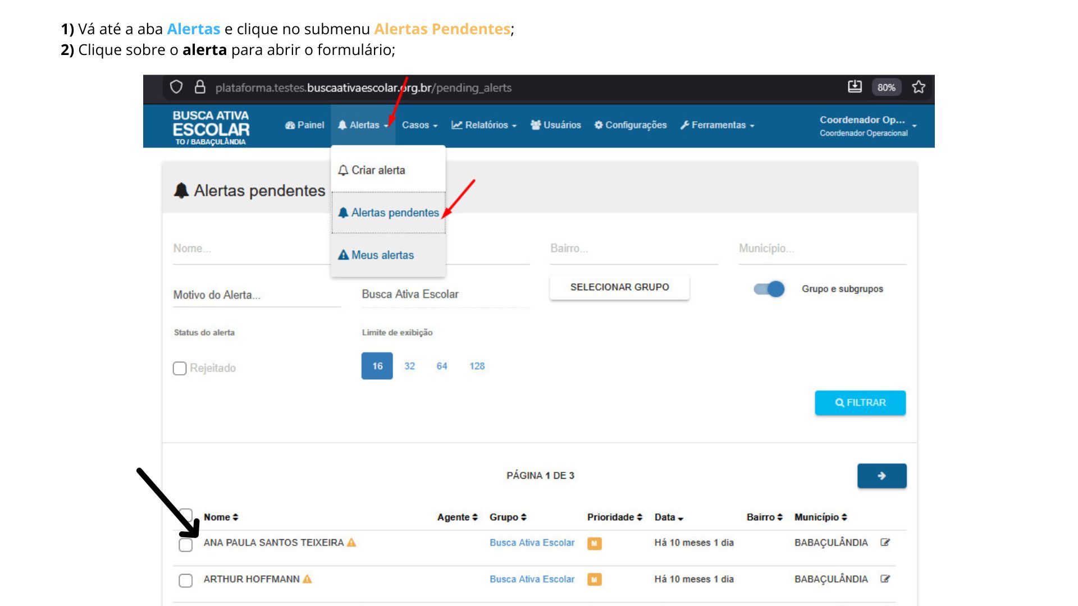Viewport: 1078px width, 606px height.
Task: Turn off the Grupo e subgrupos switch
Action: coord(769,289)
